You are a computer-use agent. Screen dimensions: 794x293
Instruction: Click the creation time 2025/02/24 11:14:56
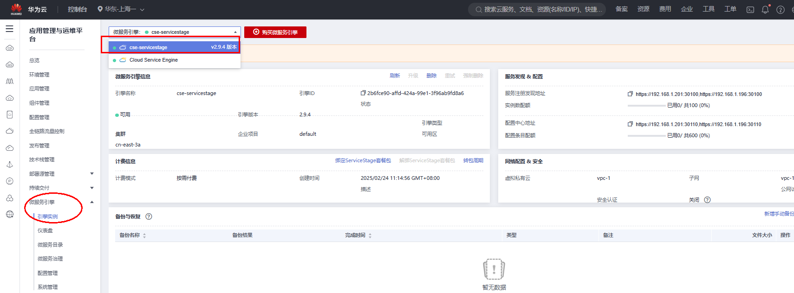point(400,178)
